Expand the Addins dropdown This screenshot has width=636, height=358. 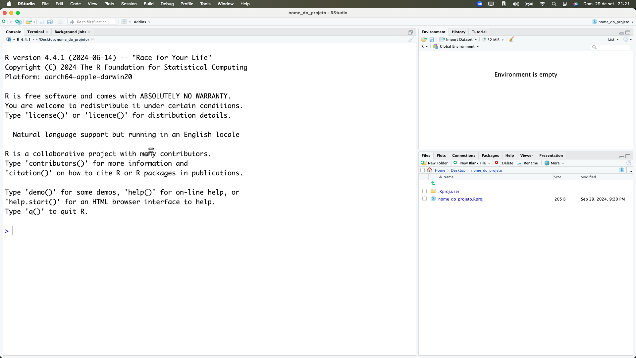[142, 22]
